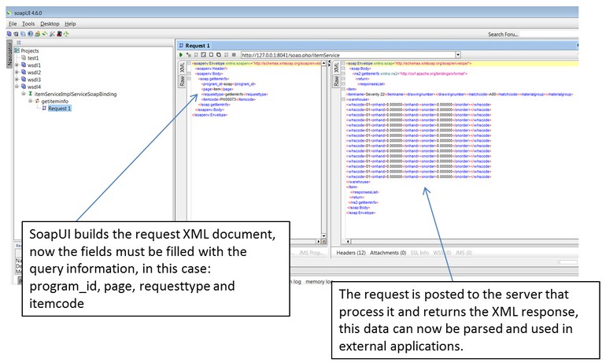Click the first icon in the main toolbar
606x363 pixels.
pyautogui.click(x=8, y=35)
